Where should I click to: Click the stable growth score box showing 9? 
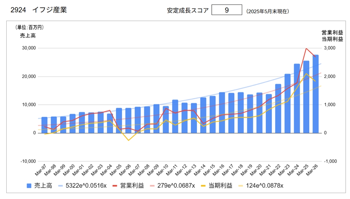[226, 10]
